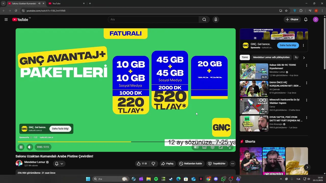Click Daha fazla bilgi on video overlay
326x183 pixels.
pos(60,129)
